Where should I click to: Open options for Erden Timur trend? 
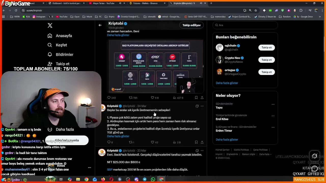point(273,127)
